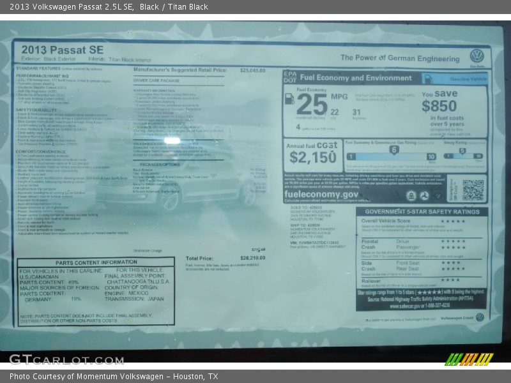Click the 'Total Price:' label
This screenshot has height=383, width=511.
point(199,259)
